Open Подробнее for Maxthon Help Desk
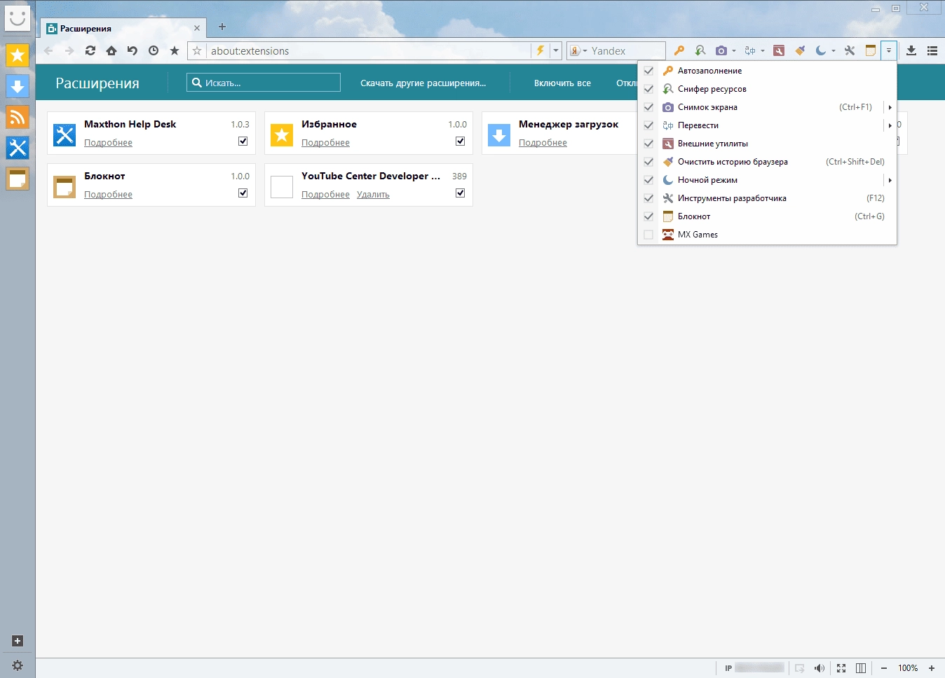The height and width of the screenshot is (678, 945). tap(108, 142)
